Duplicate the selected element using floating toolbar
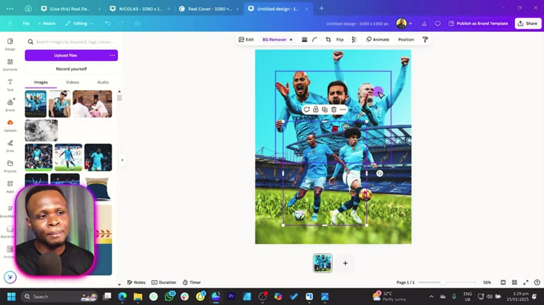 (x=324, y=110)
